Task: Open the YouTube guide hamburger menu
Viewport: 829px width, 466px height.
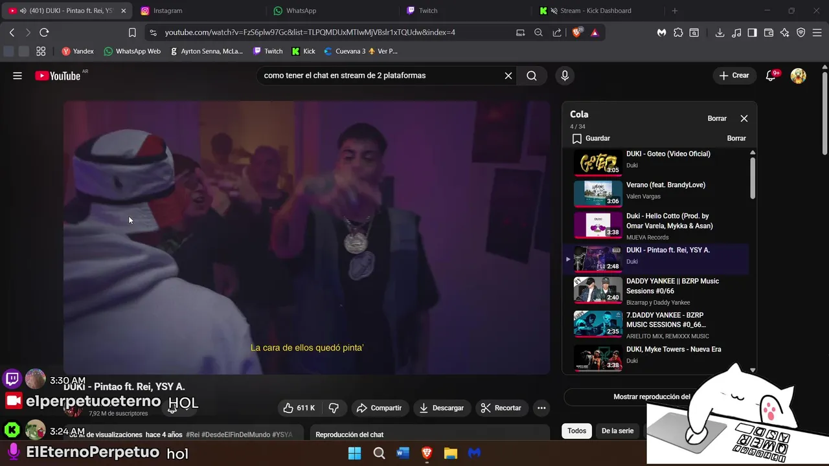Action: [17, 76]
